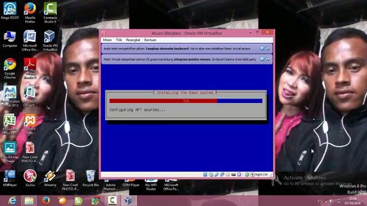The height and width of the screenshot is (206, 367).
Task: Click the VirtualBox window title bar icon
Action: [104, 33]
